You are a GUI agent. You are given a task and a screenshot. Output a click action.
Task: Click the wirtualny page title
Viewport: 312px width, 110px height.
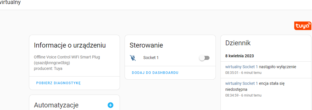pyautogui.click(x=10, y=2)
